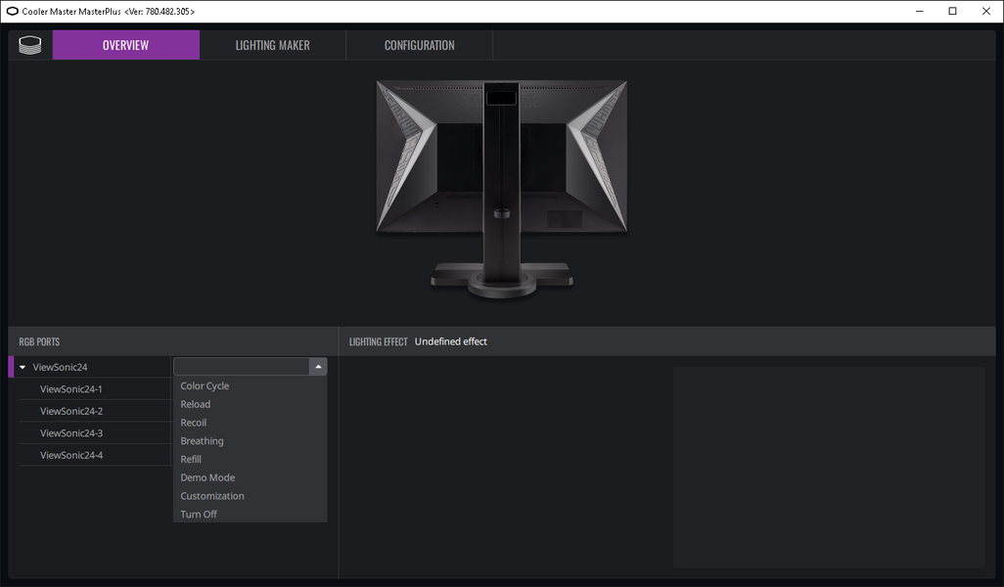Open the Configuration tab
1004x587 pixels.
pyautogui.click(x=420, y=45)
